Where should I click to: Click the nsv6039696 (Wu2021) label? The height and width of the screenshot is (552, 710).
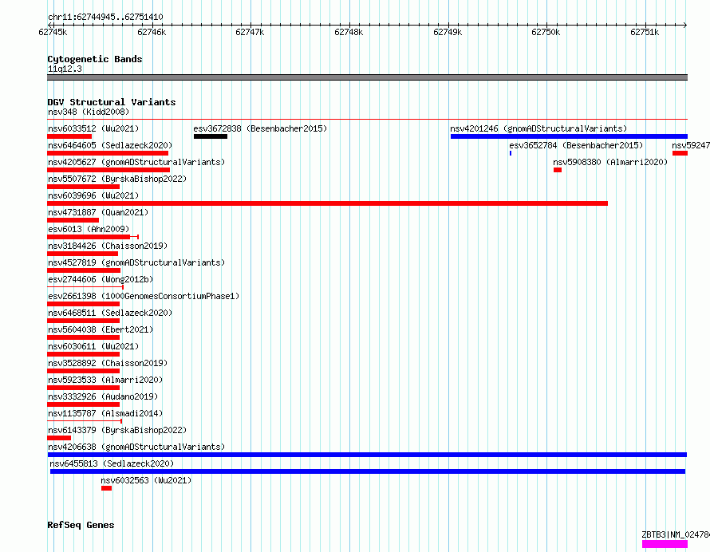[93, 195]
